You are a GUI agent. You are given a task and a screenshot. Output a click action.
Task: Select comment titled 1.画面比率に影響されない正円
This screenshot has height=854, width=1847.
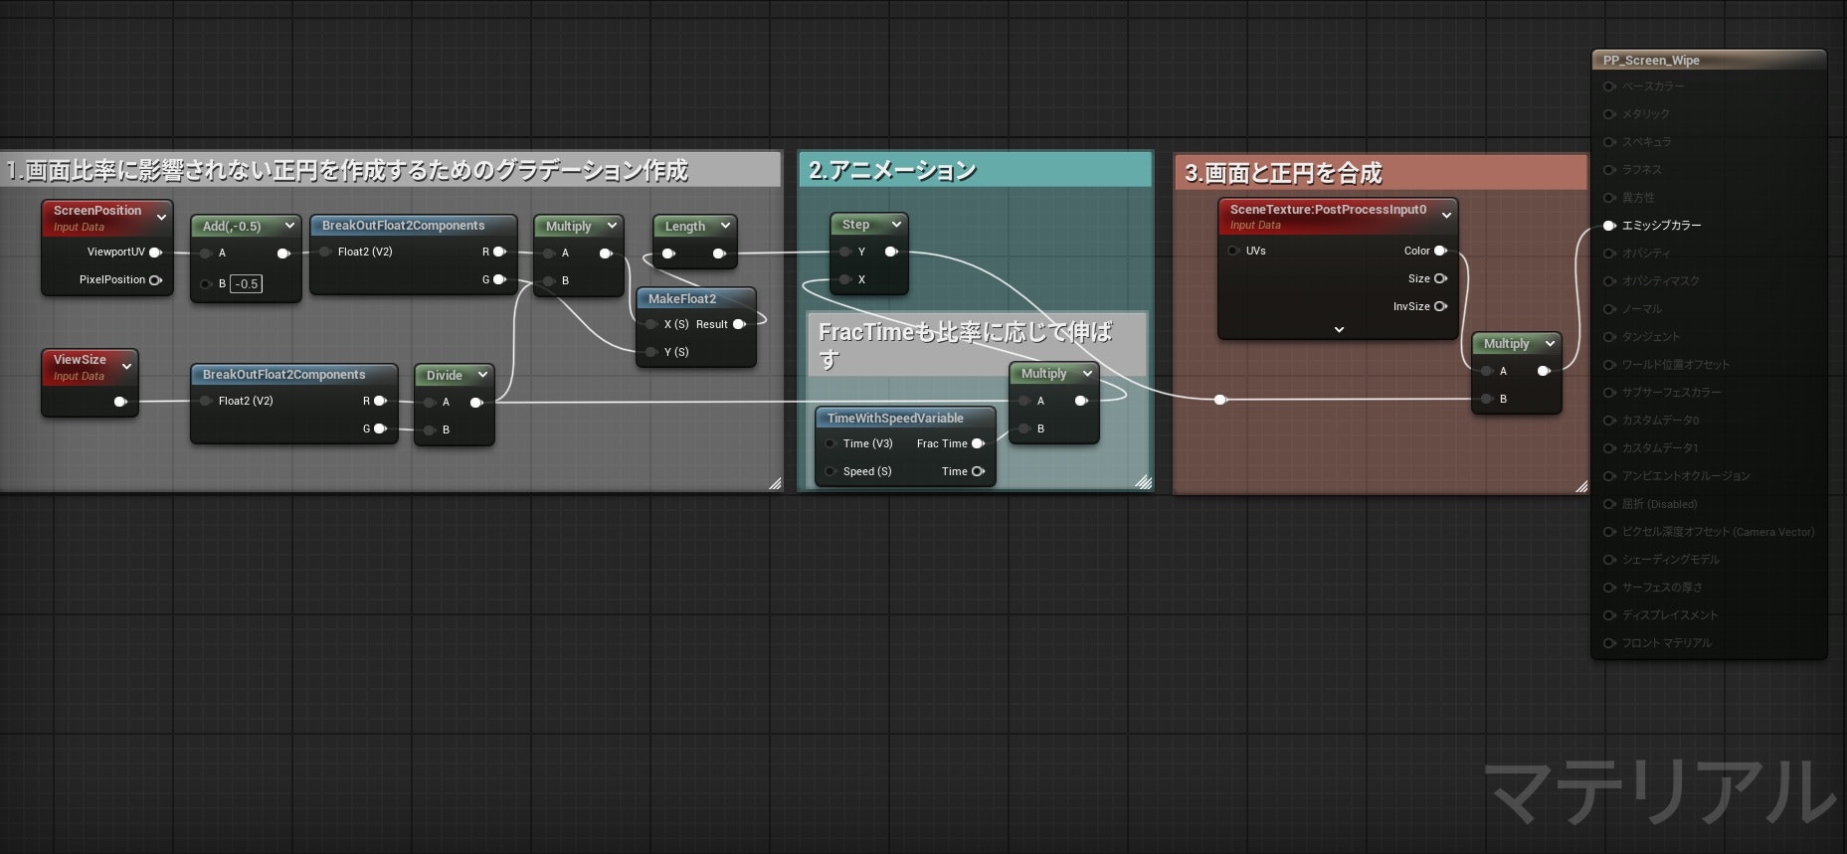pos(390,170)
